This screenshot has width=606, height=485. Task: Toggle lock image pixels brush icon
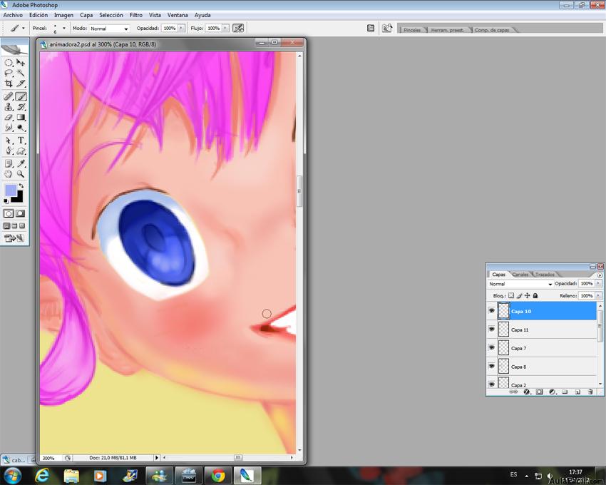(x=519, y=295)
